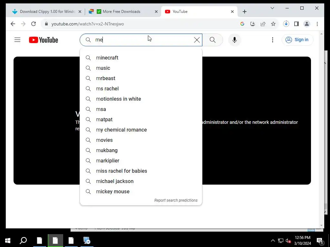Open the network status tray icon

pos(281,241)
